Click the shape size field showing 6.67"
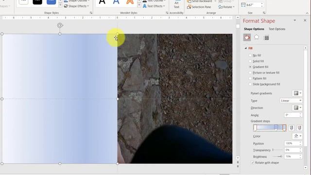 pos(253,5)
